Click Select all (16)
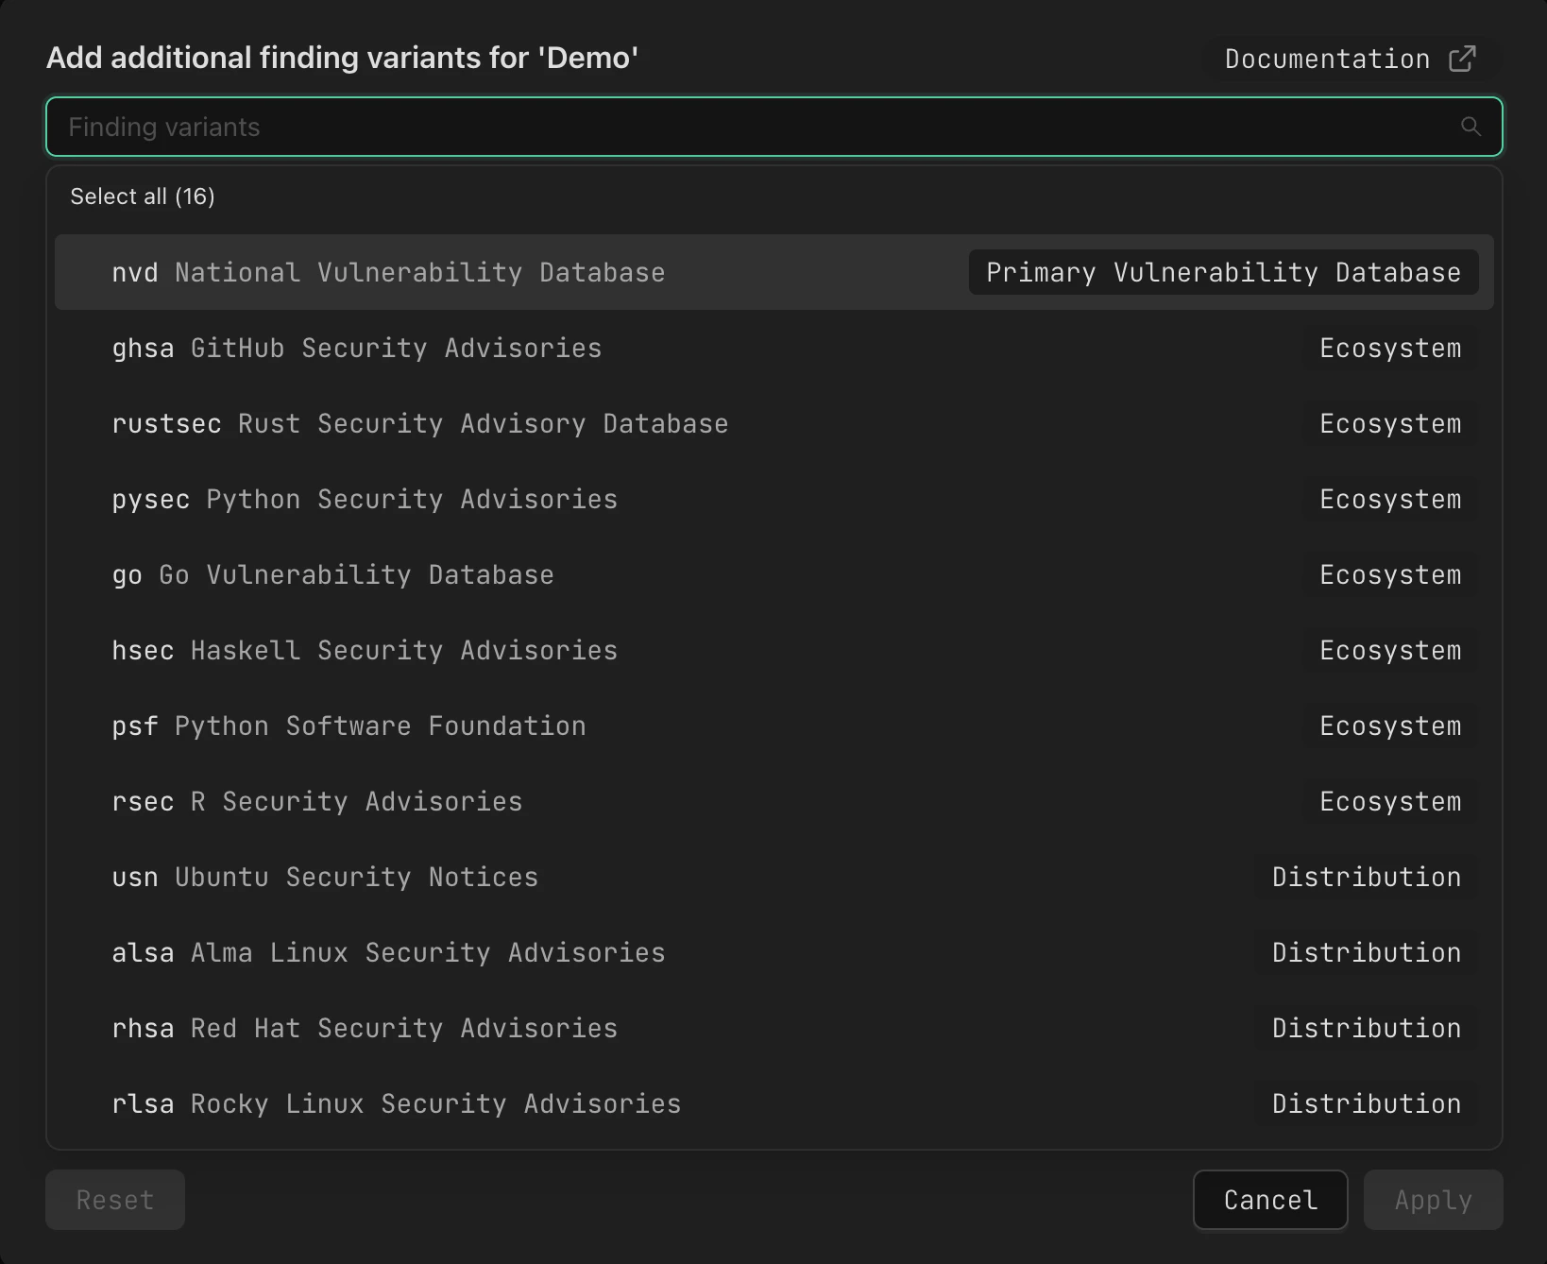 [143, 196]
